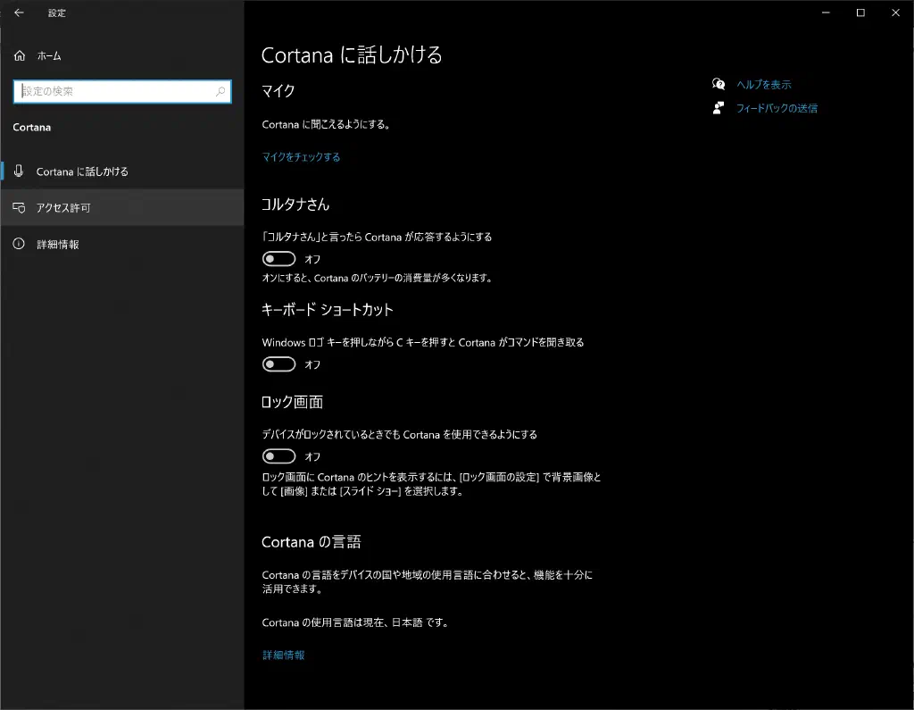Open the フィードバックの送信 link

pos(777,108)
